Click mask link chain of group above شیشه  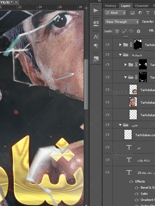131,44
